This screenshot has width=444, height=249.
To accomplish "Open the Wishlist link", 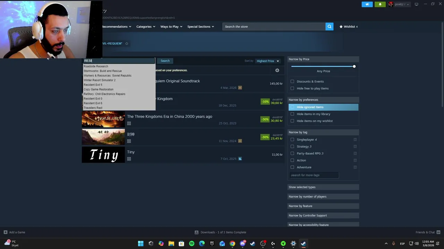I will tap(349, 27).
